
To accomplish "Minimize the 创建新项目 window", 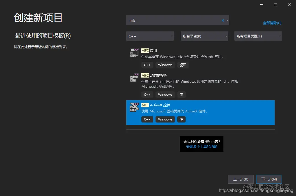I will [261, 5].
